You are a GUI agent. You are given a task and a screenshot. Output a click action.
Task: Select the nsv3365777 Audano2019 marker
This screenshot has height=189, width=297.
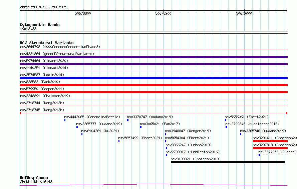pos(77,127)
